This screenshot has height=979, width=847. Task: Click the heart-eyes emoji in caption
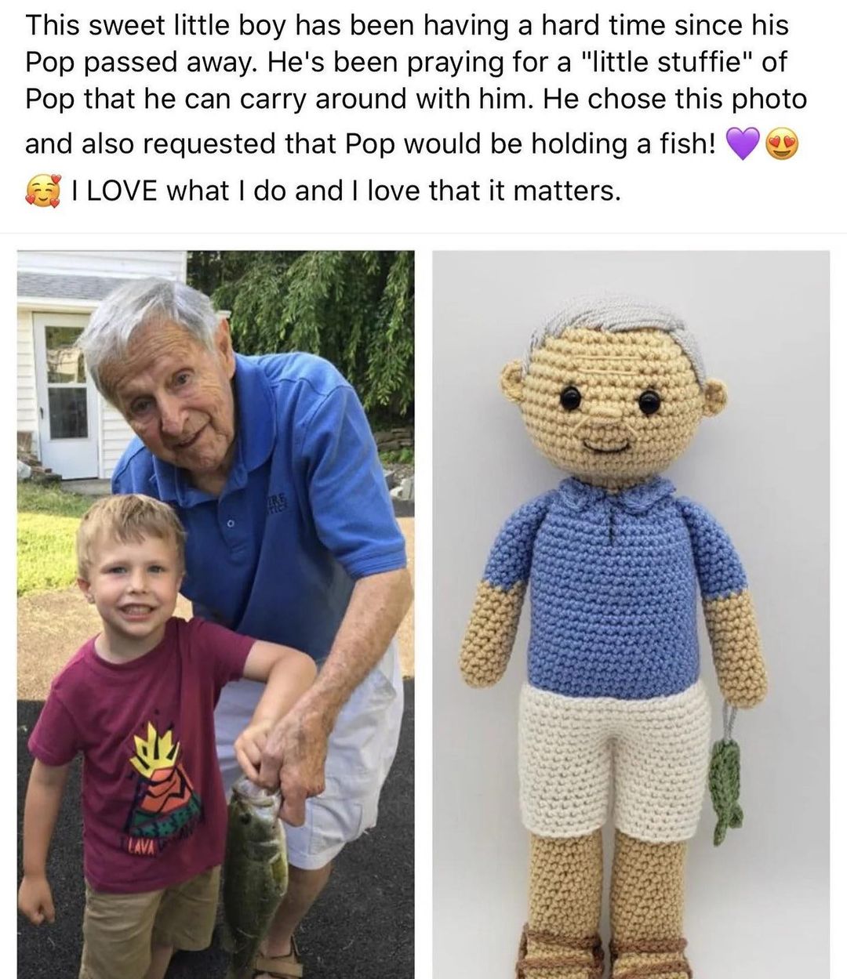[x=782, y=144]
